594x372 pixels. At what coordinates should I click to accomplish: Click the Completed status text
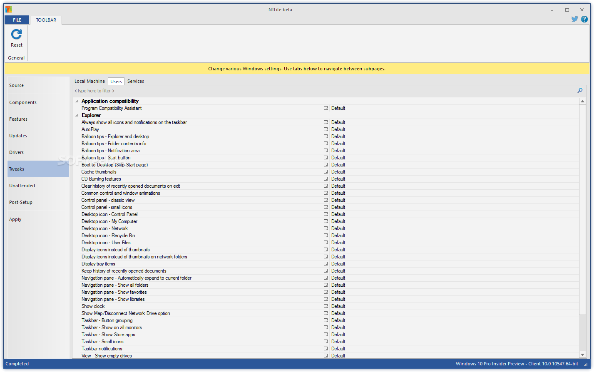17,364
